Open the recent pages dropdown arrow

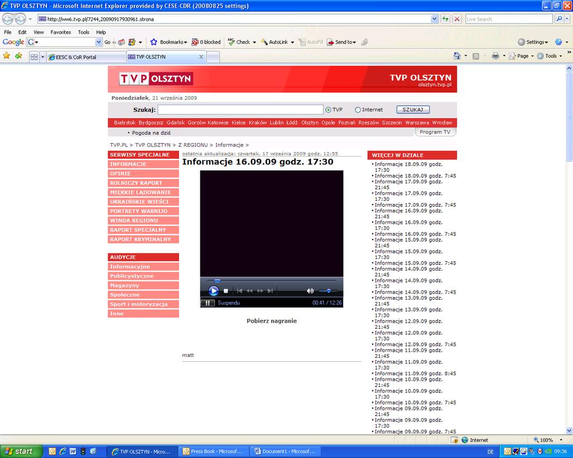[30, 19]
